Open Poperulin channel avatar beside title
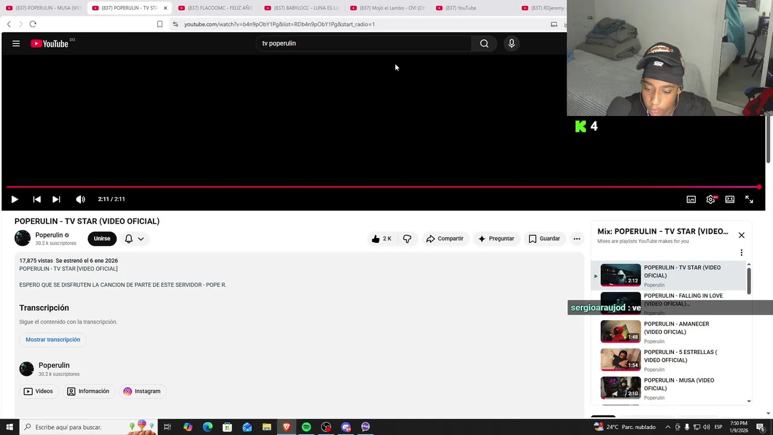Screen dimensions: 773x435 point(22,238)
